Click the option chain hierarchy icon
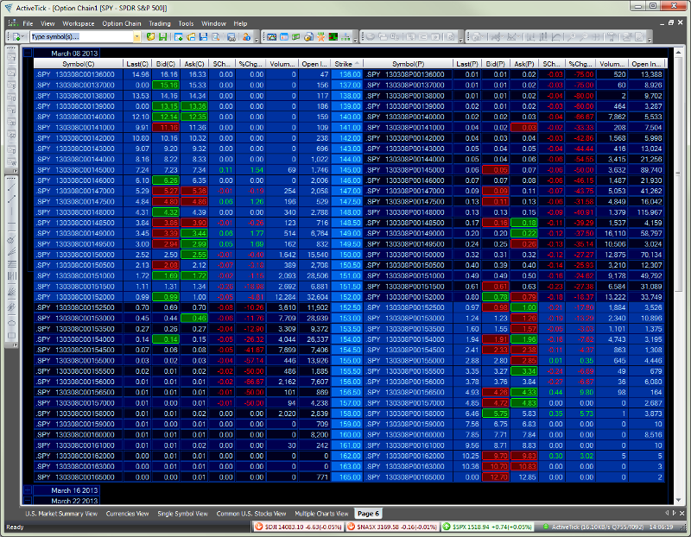The width and height of the screenshot is (691, 537). [x=345, y=37]
